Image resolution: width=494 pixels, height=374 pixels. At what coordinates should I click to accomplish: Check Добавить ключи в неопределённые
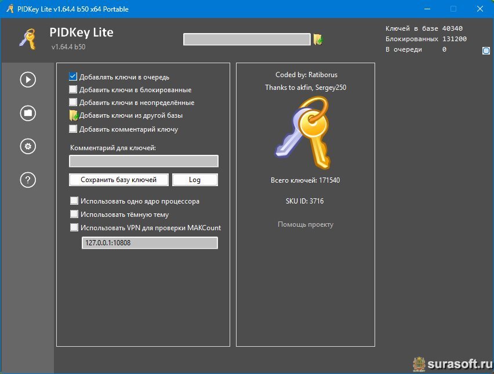pyautogui.click(x=73, y=103)
